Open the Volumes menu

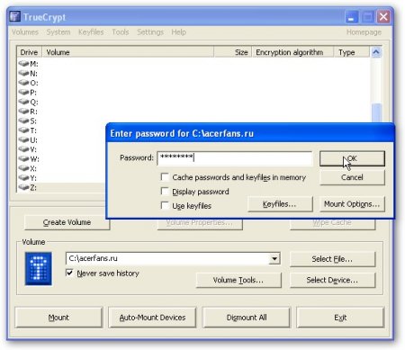click(x=25, y=32)
